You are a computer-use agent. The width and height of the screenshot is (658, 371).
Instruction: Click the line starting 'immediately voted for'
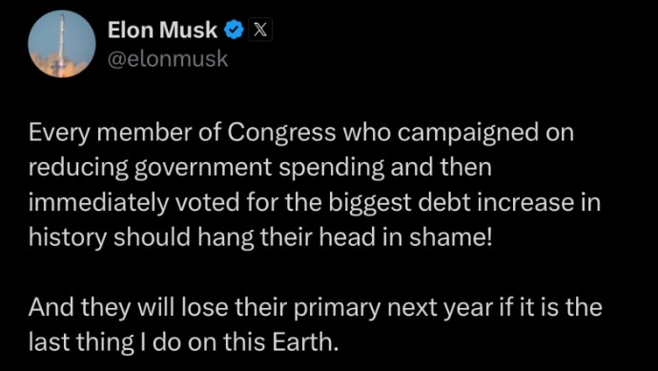[315, 203]
